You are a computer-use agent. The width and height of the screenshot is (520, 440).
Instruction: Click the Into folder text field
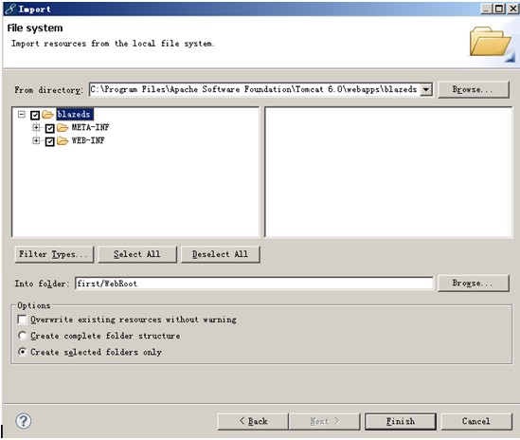(254, 284)
